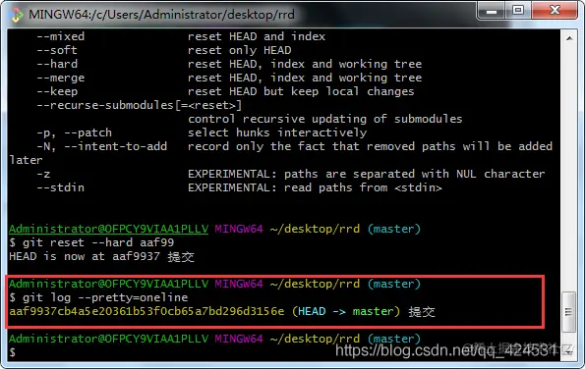
Task: Click 'reset HEAD but keep local changes'
Action: click(301, 91)
